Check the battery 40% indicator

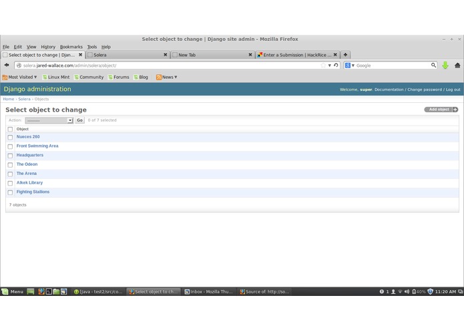[419, 291]
